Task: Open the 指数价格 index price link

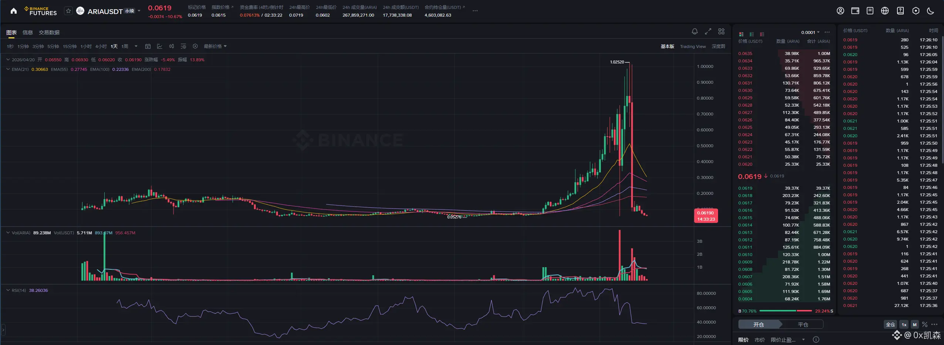Action: (x=223, y=7)
